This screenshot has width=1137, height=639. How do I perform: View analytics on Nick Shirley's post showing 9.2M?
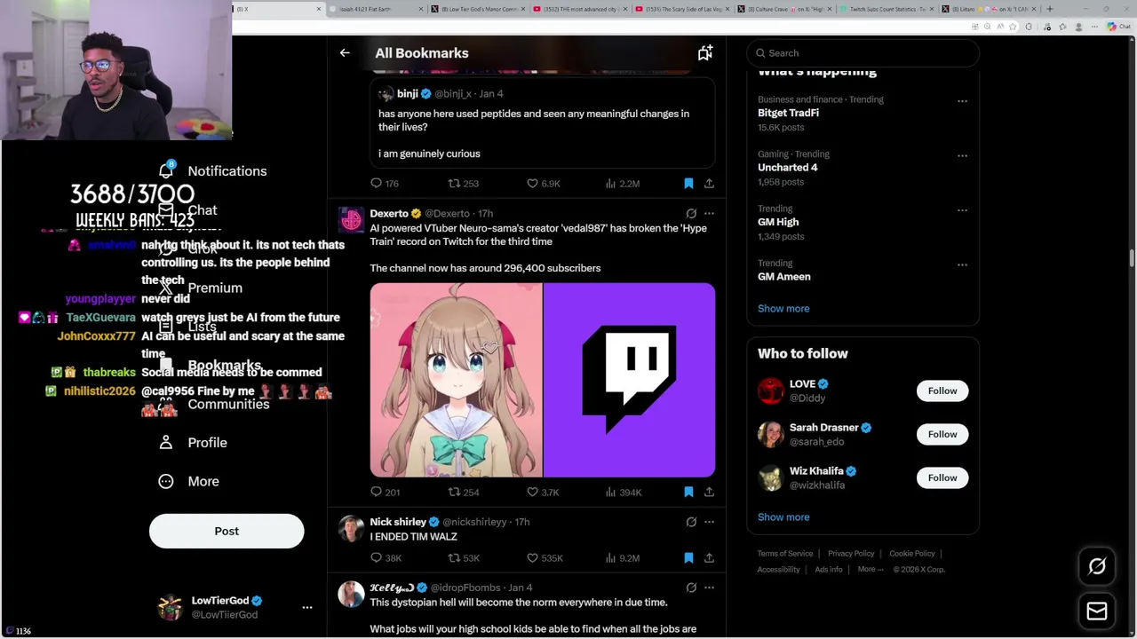[622, 558]
